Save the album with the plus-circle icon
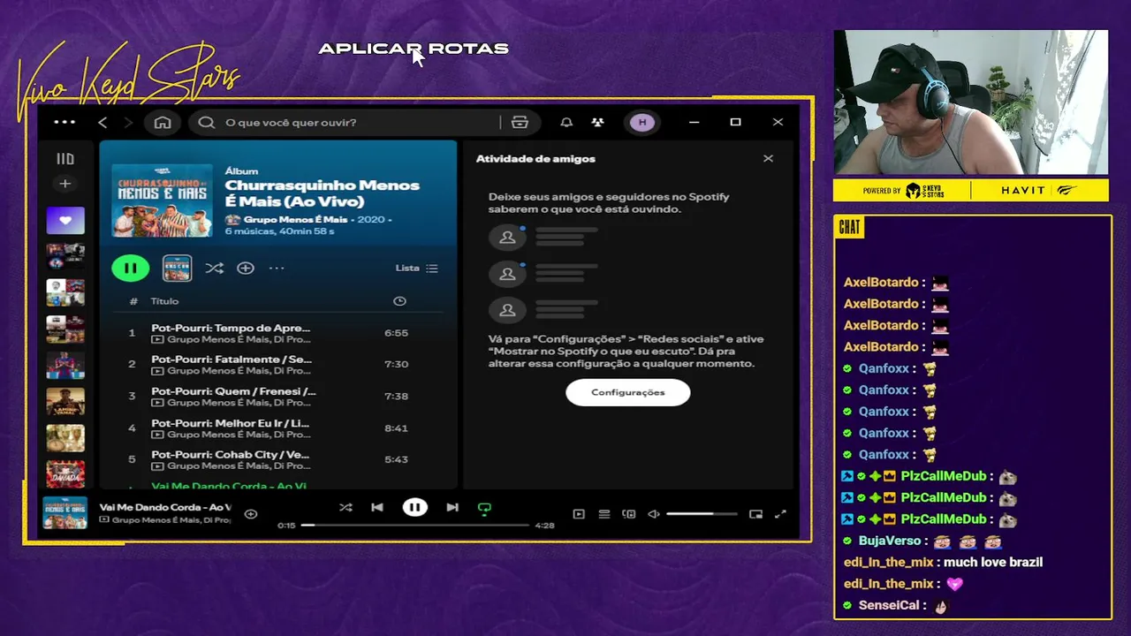 pyautogui.click(x=246, y=268)
